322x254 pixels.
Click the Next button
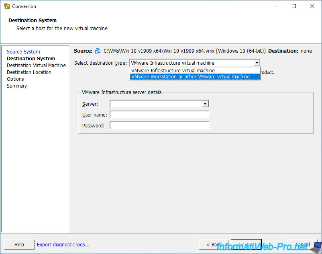point(246,244)
